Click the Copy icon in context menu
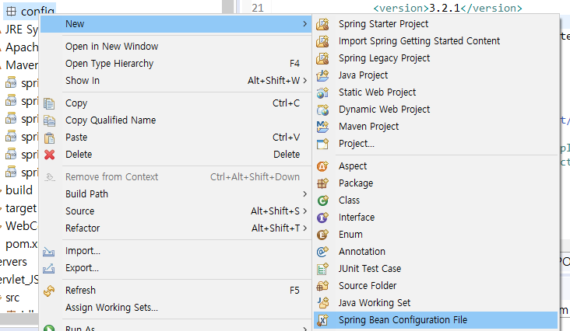 (x=49, y=103)
